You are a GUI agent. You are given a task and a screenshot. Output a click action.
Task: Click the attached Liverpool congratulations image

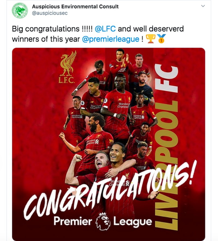[109, 142]
